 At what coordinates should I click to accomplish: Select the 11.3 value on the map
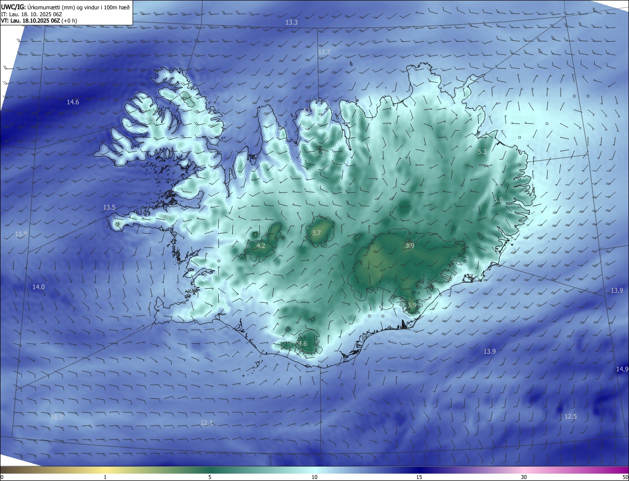pyautogui.click(x=57, y=418)
